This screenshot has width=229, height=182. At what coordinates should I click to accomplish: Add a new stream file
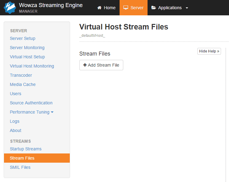[x=101, y=65]
